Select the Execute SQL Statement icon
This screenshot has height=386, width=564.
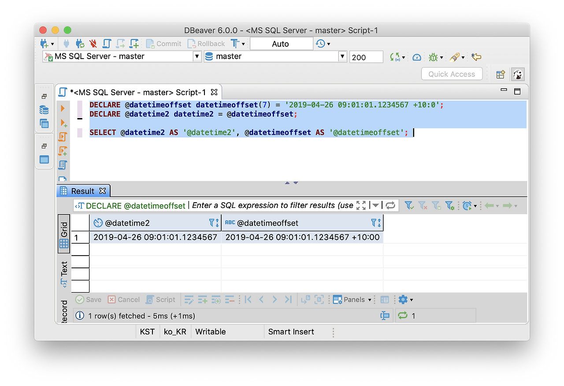63,107
